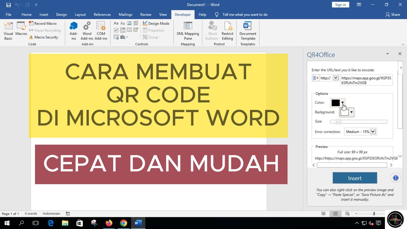Screen dimensions: 407x229
Task: Switch to the Home tab
Action: tap(26, 15)
